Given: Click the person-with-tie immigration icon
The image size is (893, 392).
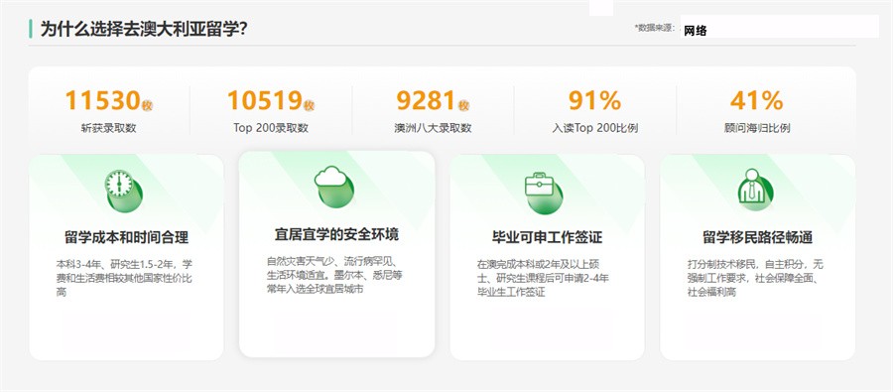Looking at the screenshot, I should (x=755, y=189).
